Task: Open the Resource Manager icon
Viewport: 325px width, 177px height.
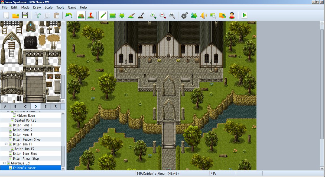Action: pos(222,15)
